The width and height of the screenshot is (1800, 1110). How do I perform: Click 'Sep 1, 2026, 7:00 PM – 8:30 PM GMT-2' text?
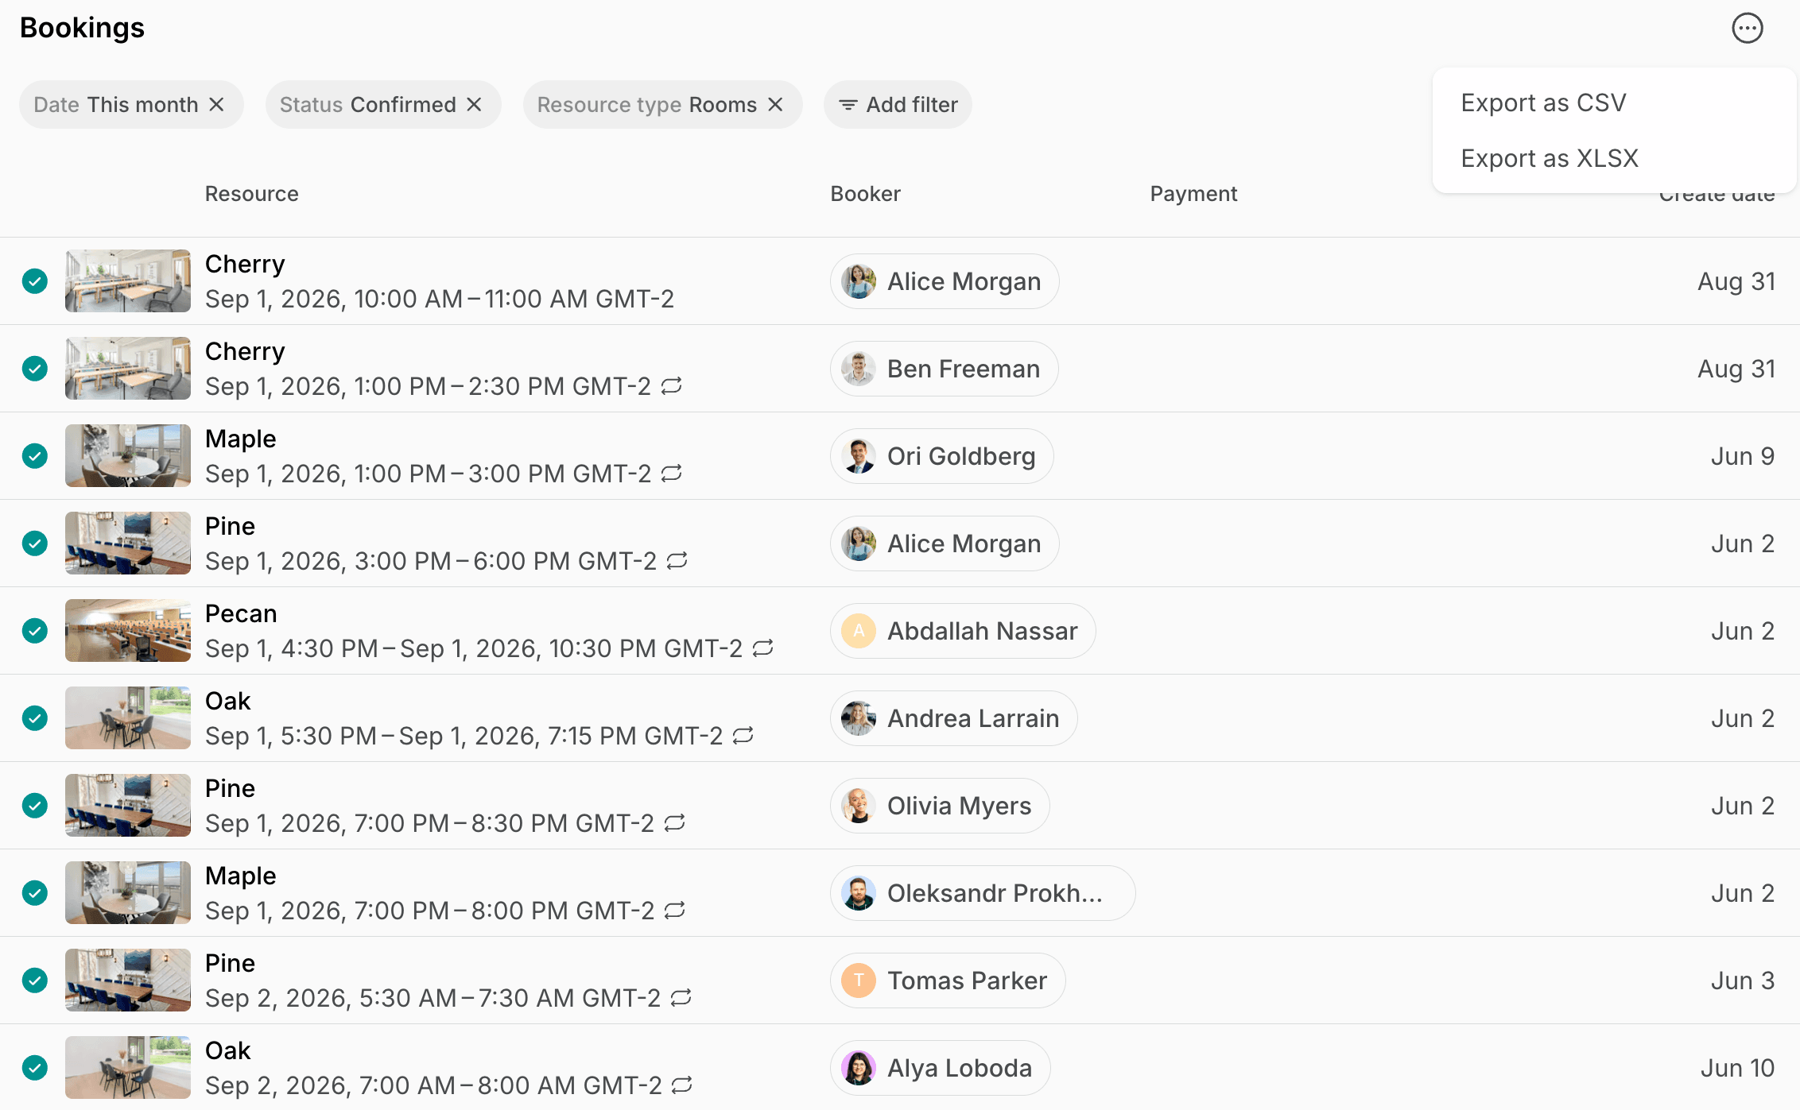(x=429, y=823)
